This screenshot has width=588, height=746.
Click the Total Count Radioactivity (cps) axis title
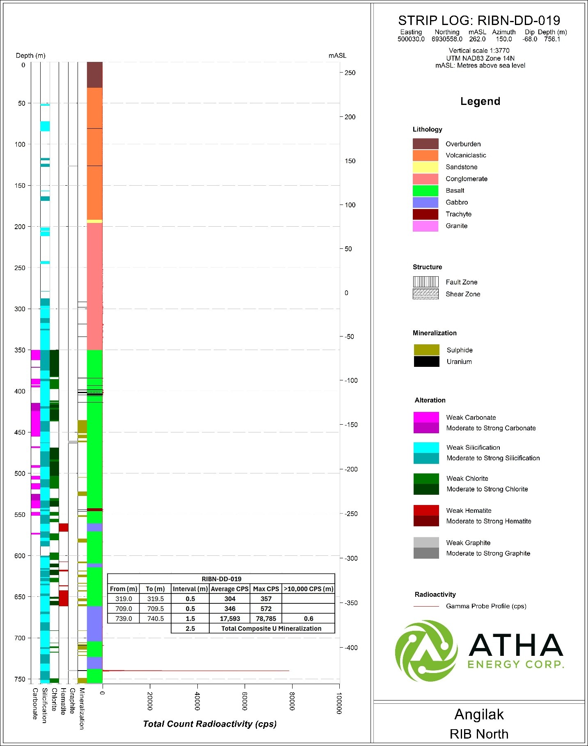pyautogui.click(x=210, y=723)
